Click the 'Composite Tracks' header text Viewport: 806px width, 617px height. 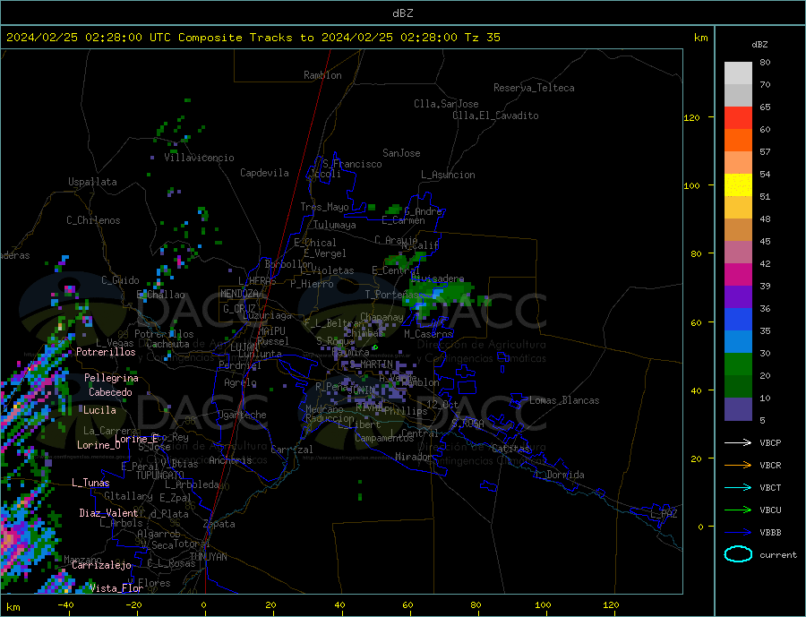236,38
